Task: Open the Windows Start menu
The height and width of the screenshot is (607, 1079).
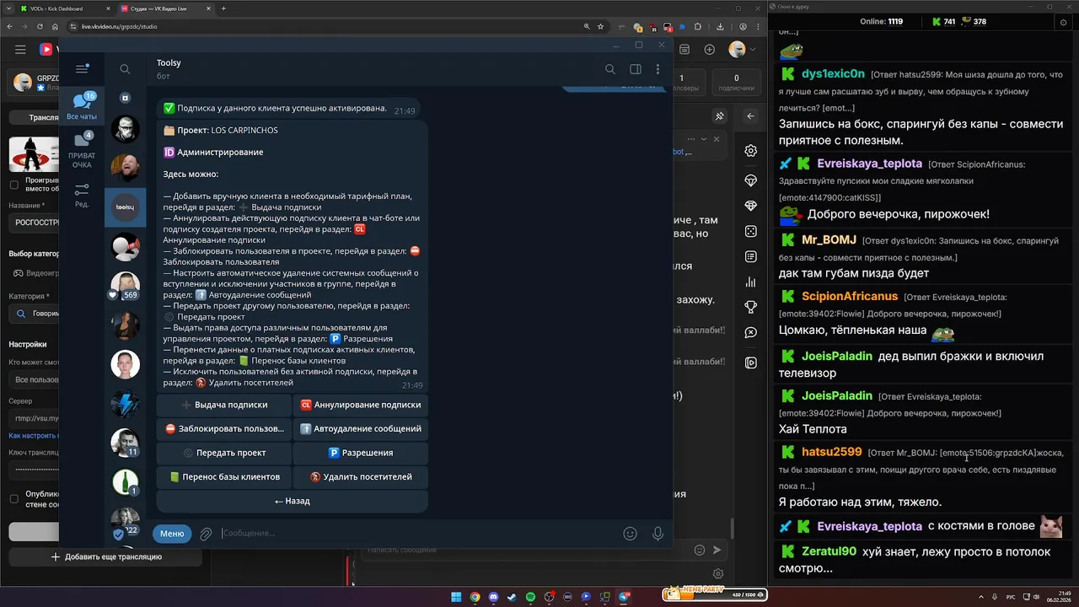Action: [x=456, y=597]
